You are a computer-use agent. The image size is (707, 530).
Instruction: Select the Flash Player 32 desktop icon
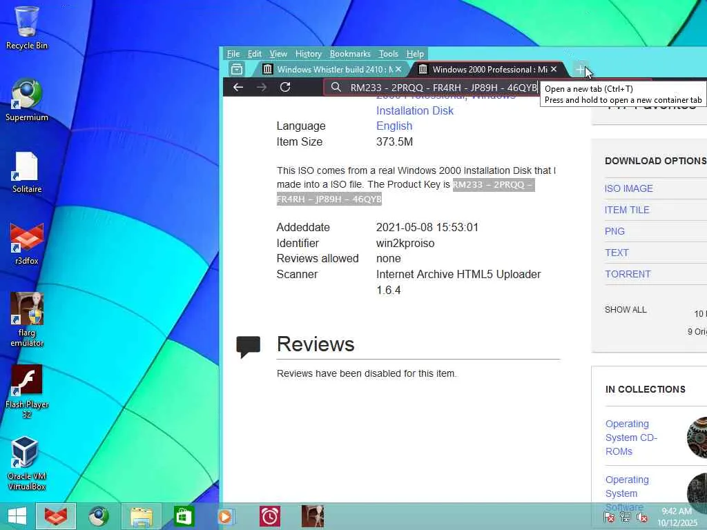27,392
